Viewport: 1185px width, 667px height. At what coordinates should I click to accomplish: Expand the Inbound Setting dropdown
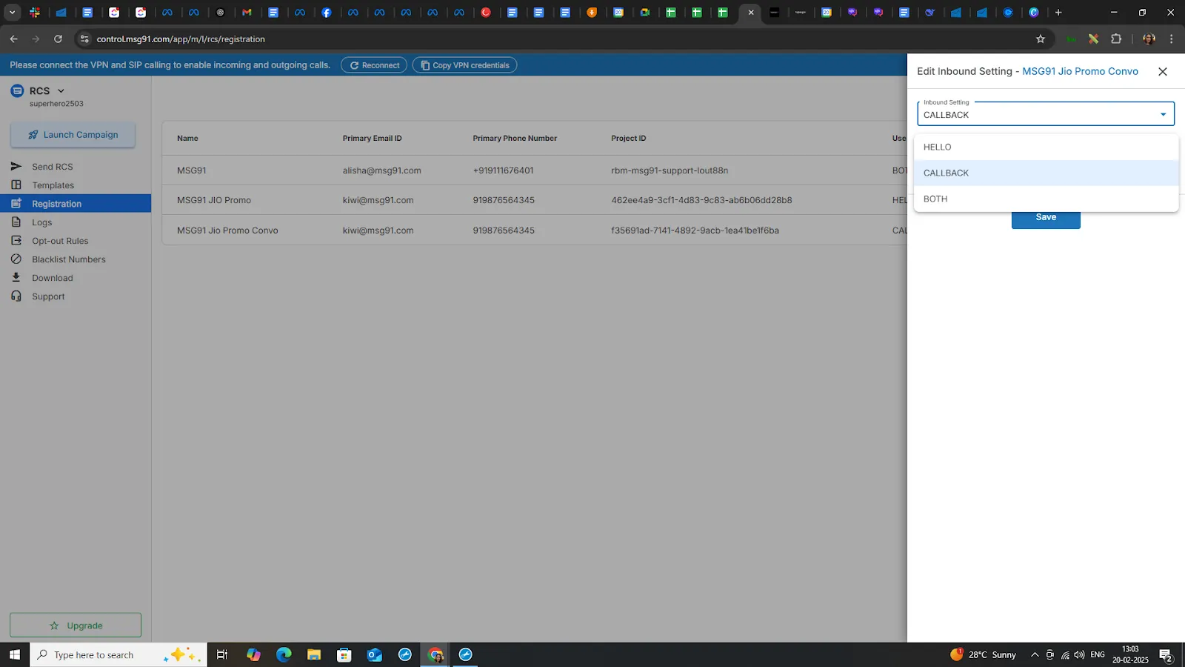(1046, 114)
